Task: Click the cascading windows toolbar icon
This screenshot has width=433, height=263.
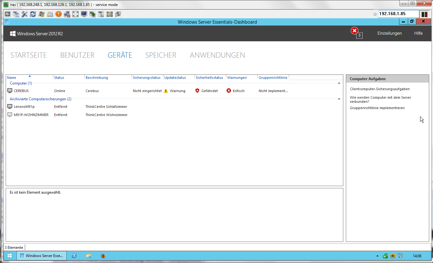Action: tap(16, 14)
